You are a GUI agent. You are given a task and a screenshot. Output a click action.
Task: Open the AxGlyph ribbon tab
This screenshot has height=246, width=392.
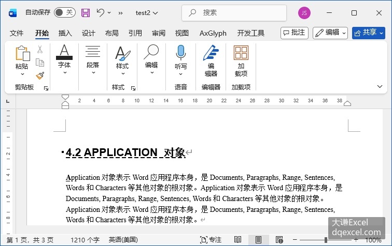tap(213, 33)
